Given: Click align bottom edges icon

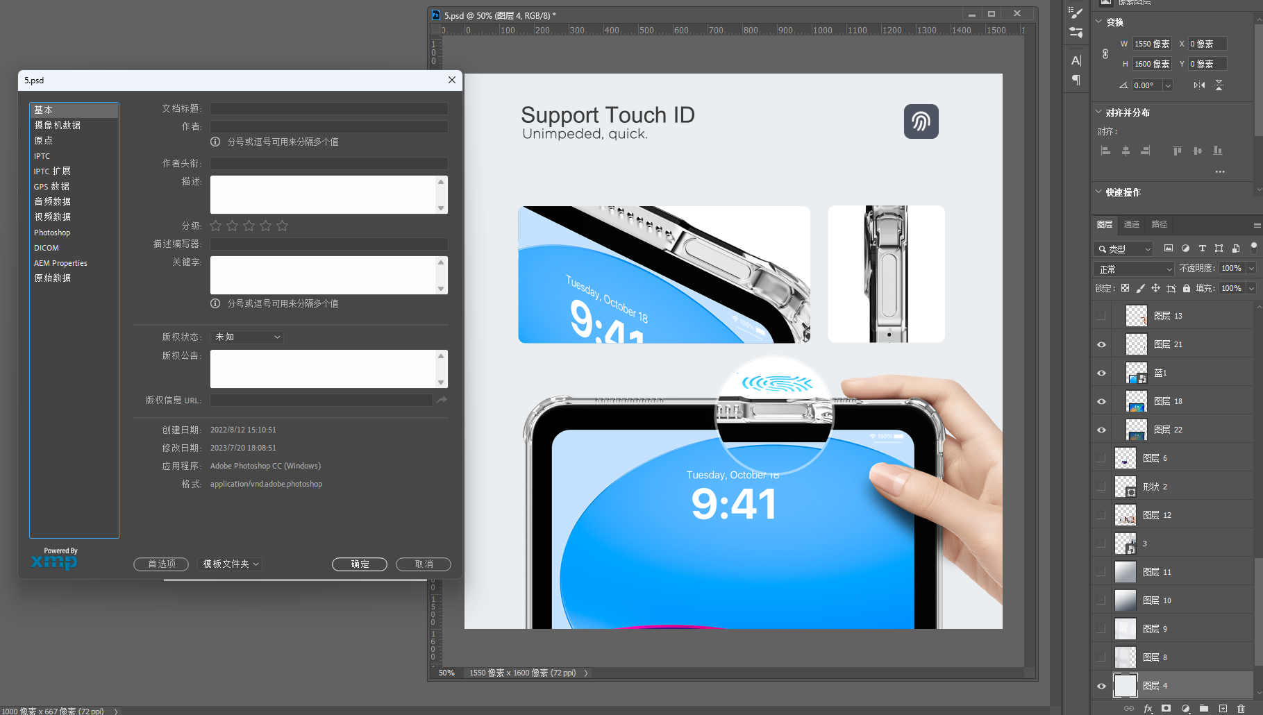Looking at the screenshot, I should coord(1218,151).
